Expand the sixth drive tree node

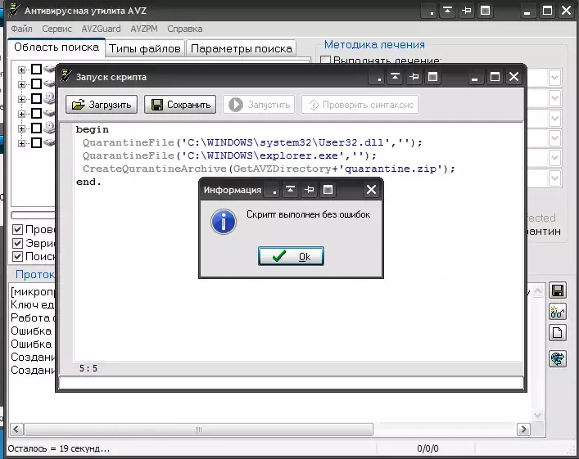(21, 143)
